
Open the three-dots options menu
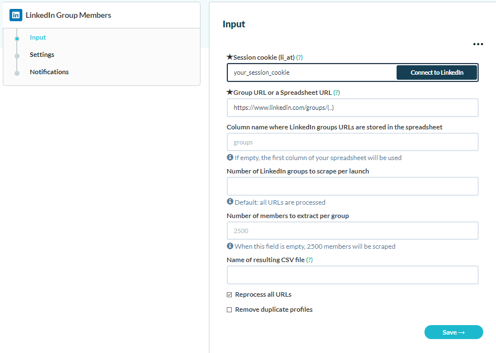(478, 44)
